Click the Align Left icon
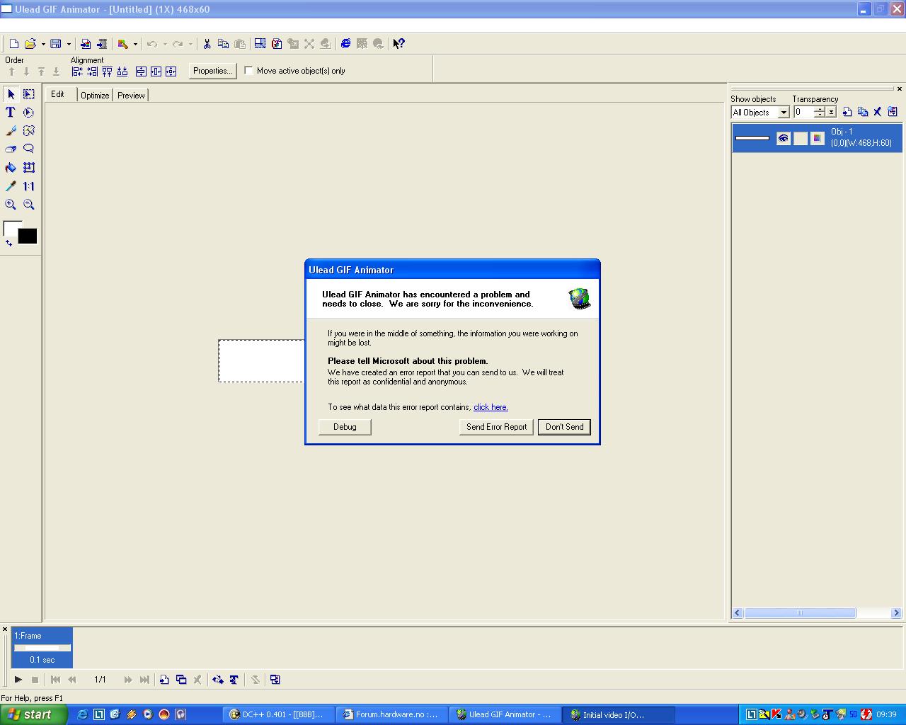 (77, 72)
